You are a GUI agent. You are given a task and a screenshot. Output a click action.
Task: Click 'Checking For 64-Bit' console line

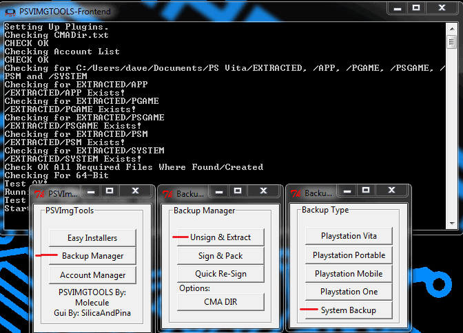[56, 175]
